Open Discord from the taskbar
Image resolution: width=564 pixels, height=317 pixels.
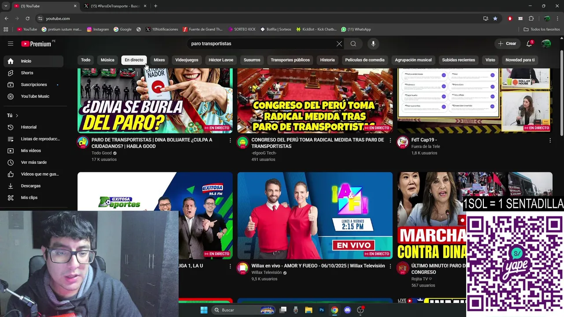pyautogui.click(x=347, y=310)
